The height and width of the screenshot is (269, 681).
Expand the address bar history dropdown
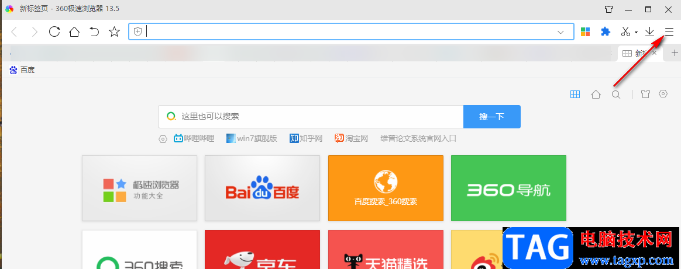(560, 32)
